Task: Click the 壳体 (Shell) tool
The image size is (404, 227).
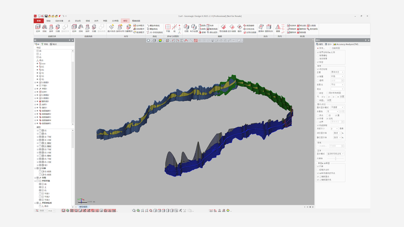Action: pyautogui.click(x=210, y=26)
